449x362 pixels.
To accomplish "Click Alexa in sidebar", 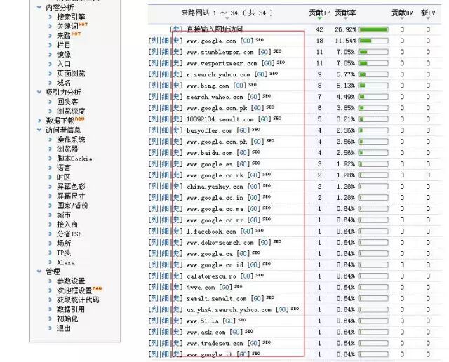I will 66,262.
